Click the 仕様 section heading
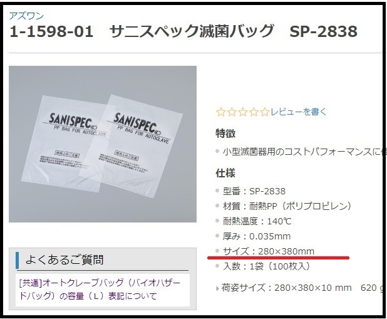This screenshot has height=319, width=387. (225, 173)
